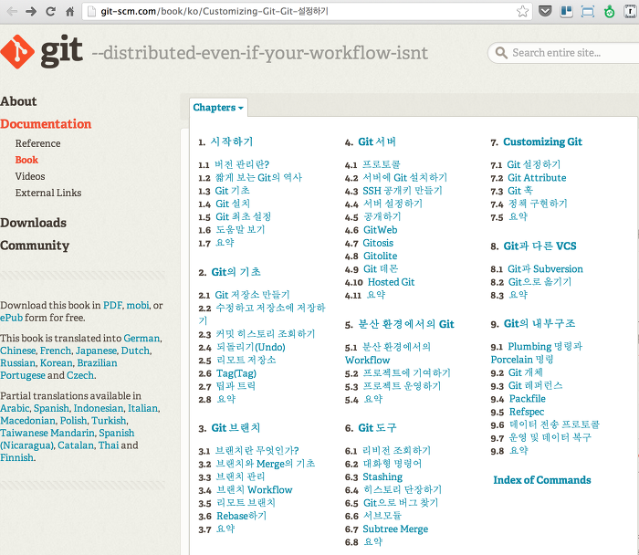Open section 2.6 Tag(Tag)
The image size is (639, 555).
tap(236, 373)
